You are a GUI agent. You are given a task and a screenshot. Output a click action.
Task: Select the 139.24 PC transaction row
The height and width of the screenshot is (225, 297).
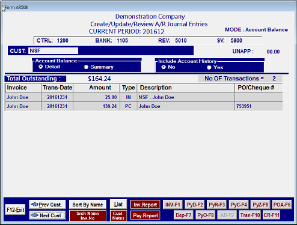coord(144,106)
